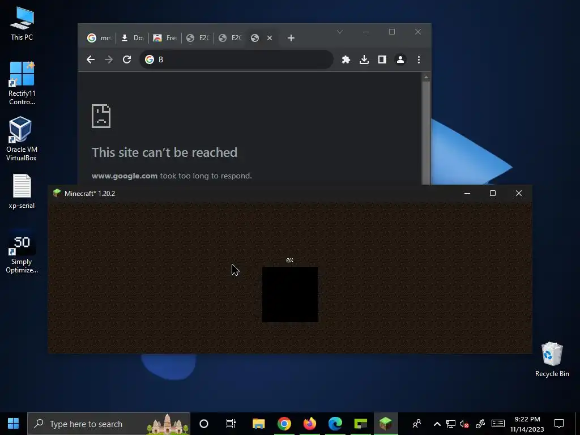Minimize the Minecraft window
This screenshot has height=435, width=580.
467,193
